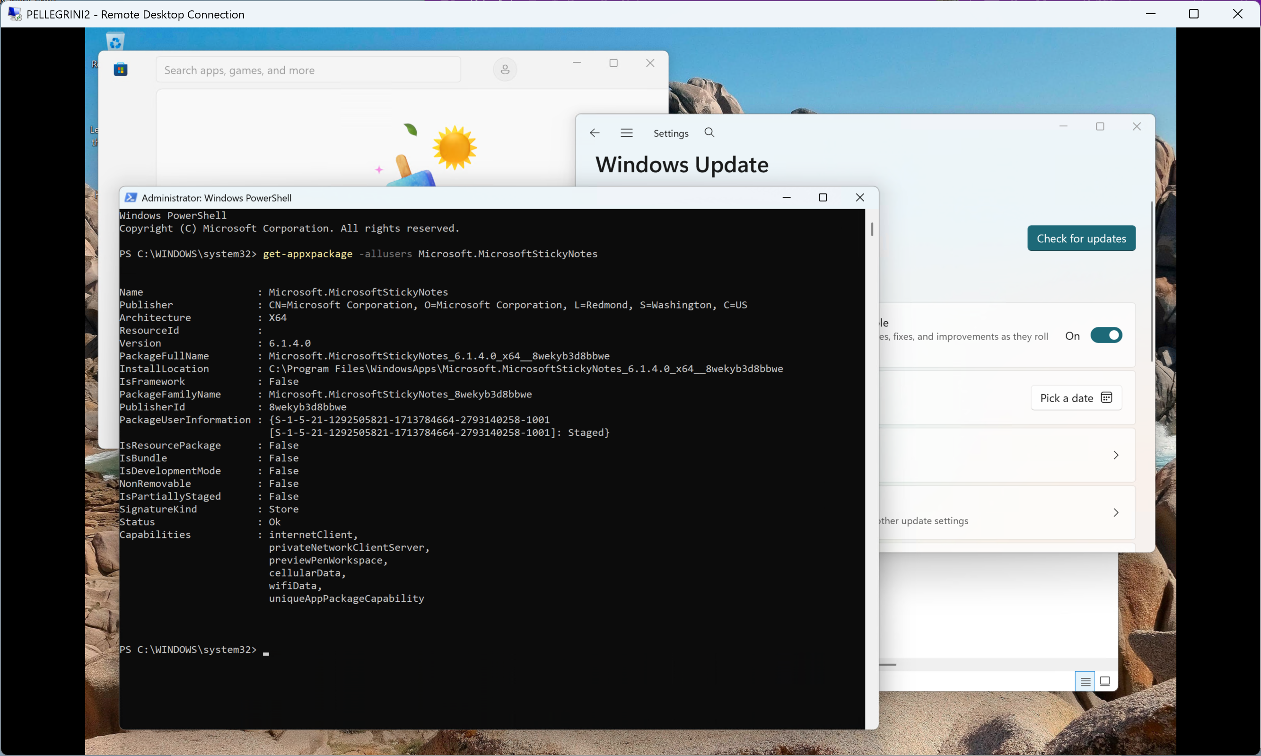This screenshot has width=1261, height=756.
Task: Open the Microsoft Store account profile icon
Action: (x=505, y=70)
